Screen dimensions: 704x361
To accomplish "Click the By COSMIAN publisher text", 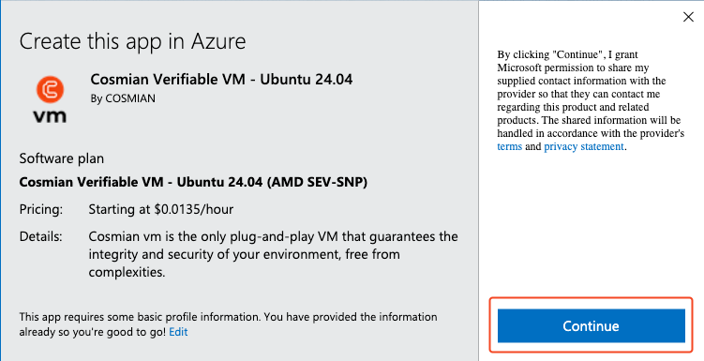I will point(123,98).
